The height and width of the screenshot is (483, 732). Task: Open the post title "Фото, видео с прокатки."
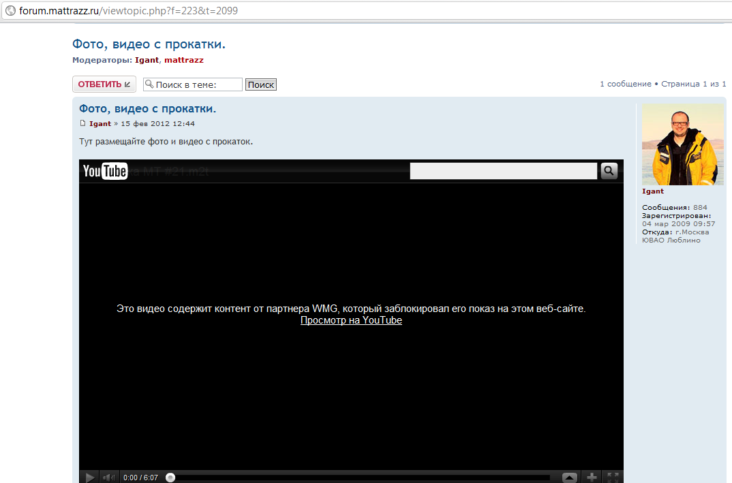point(147,108)
